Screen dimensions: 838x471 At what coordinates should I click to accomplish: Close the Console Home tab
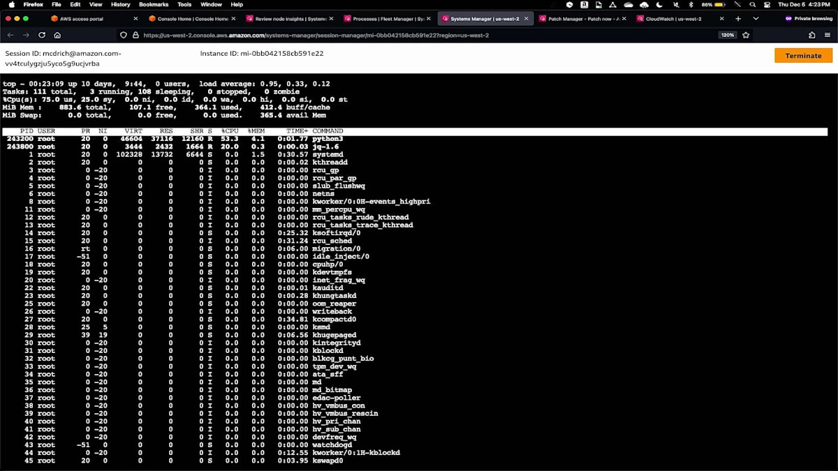[233, 19]
